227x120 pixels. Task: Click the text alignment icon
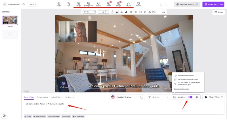(136, 12)
